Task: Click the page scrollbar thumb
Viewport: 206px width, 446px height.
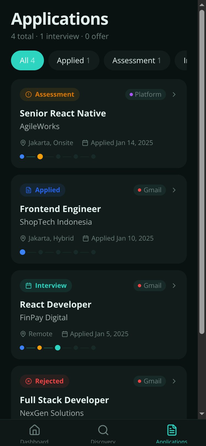Action: point(202,172)
